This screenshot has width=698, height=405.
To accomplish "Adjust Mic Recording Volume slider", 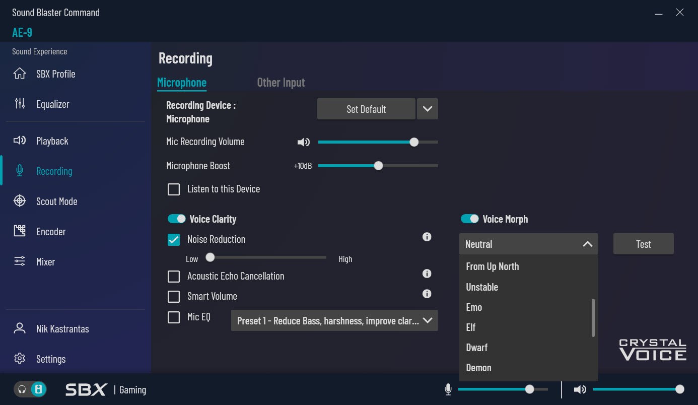I will (x=378, y=142).
